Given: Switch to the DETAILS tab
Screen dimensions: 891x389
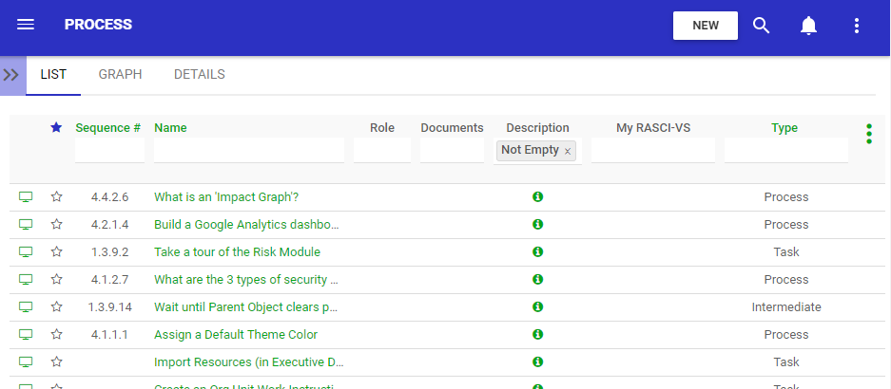Looking at the screenshot, I should pos(199,74).
